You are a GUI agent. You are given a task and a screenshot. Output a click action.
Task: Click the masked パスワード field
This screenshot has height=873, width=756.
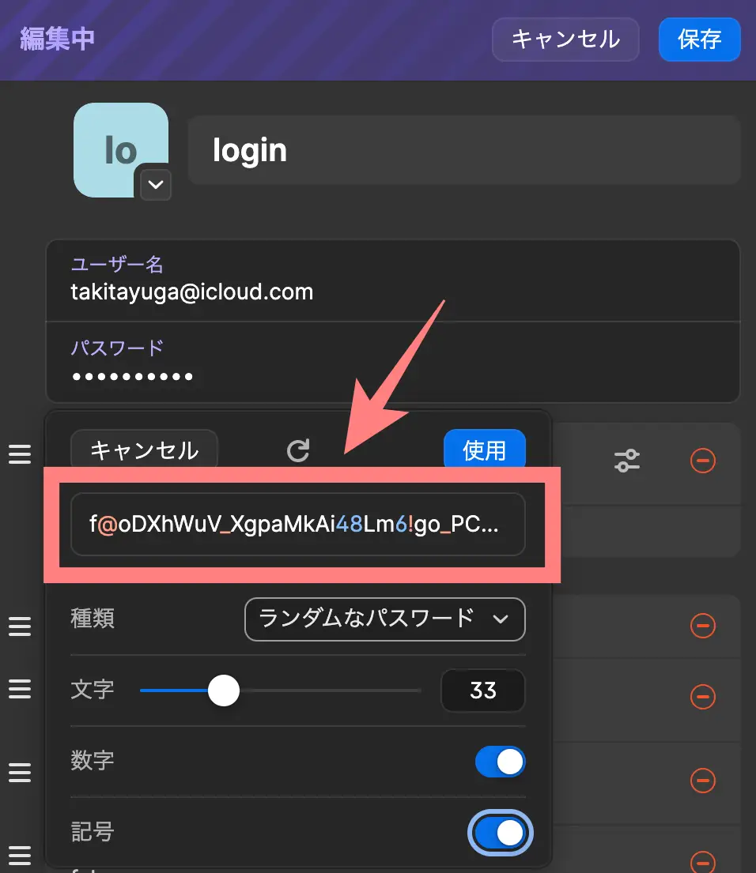tap(393, 361)
